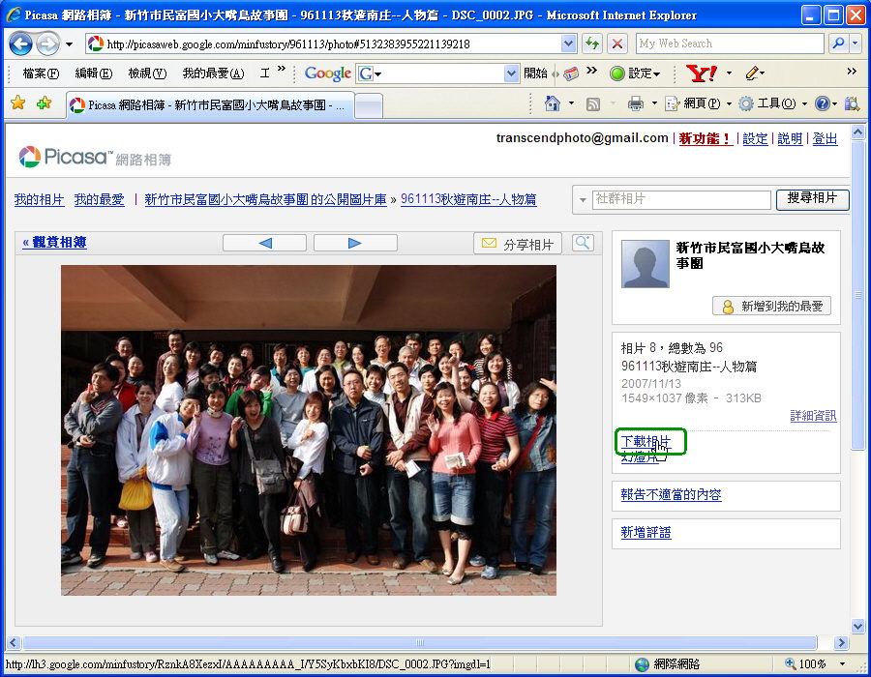Screen dimensions: 871x677
Task: Click the 開始 button in Google toolbar
Action: pos(535,74)
